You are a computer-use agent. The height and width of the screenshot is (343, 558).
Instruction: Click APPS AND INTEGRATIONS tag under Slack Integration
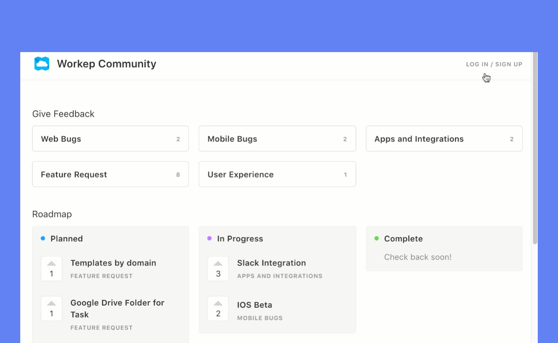click(280, 276)
